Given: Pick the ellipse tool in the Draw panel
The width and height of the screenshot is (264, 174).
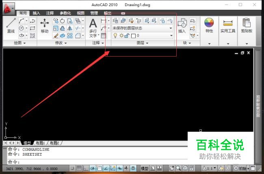Looking at the screenshot, I should [22, 35].
